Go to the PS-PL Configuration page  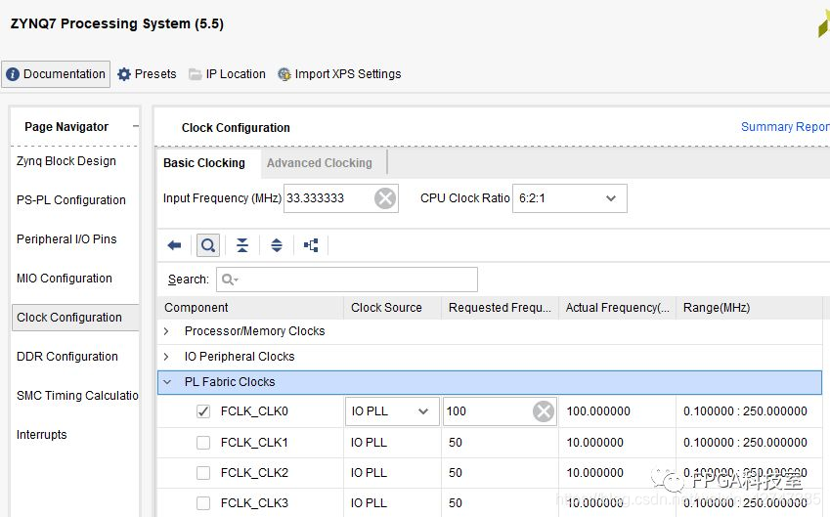pos(71,200)
